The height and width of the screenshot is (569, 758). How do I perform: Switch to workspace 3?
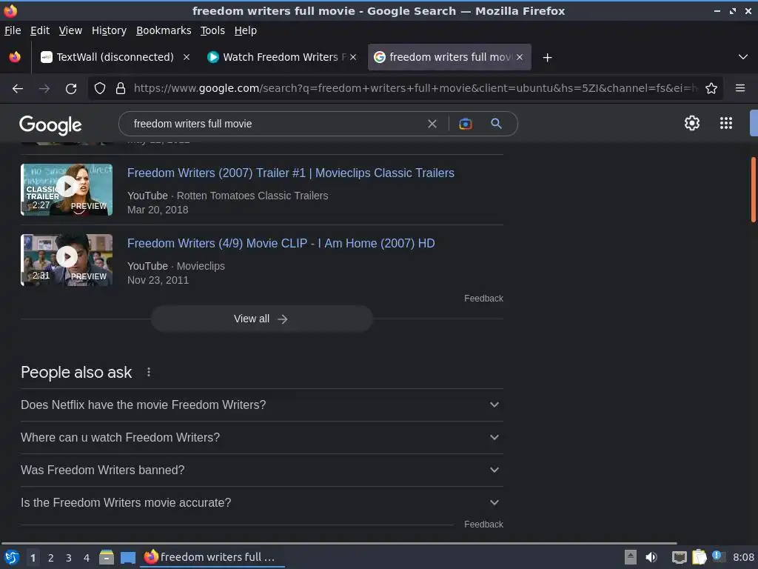[x=69, y=558]
